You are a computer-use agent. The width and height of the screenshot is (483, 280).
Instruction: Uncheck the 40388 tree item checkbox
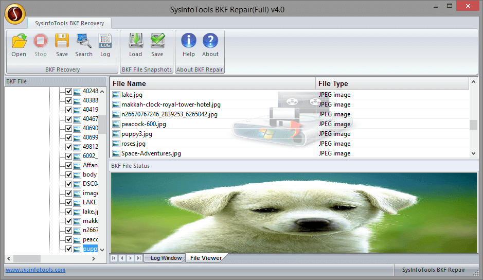coord(69,100)
